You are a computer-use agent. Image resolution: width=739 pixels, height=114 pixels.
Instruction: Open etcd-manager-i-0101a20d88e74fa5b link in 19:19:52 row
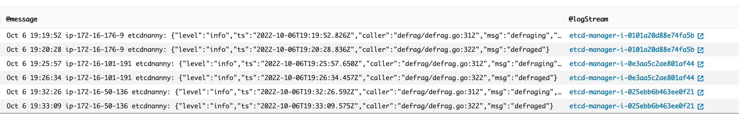coord(631,36)
